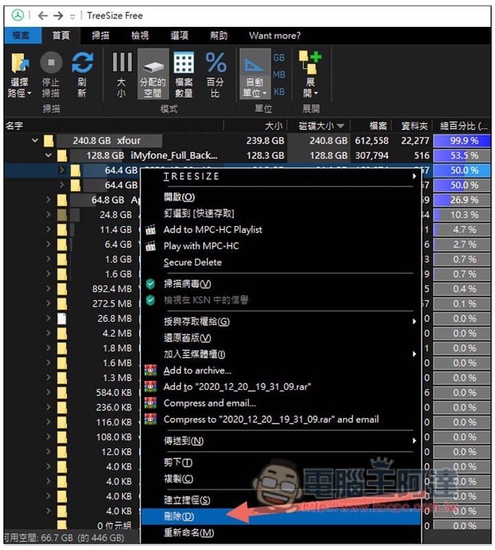Select the File Count (檔案數量) grid icon
The height and width of the screenshot is (550, 495).
point(184,63)
